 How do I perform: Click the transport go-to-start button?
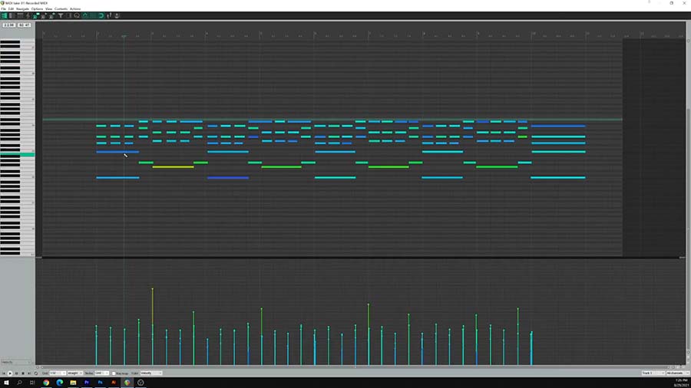coord(4,373)
